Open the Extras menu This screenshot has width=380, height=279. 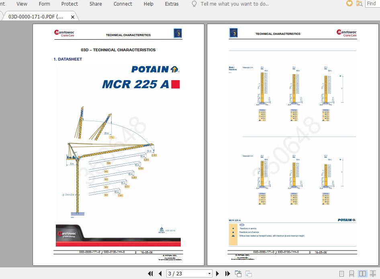(172, 4)
